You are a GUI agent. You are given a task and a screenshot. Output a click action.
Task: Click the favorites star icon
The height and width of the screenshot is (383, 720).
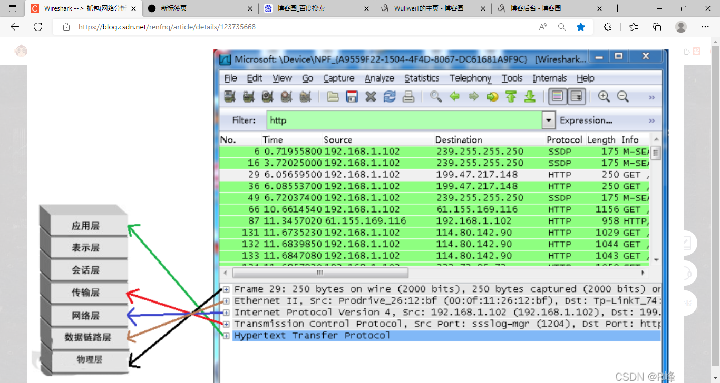[581, 27]
